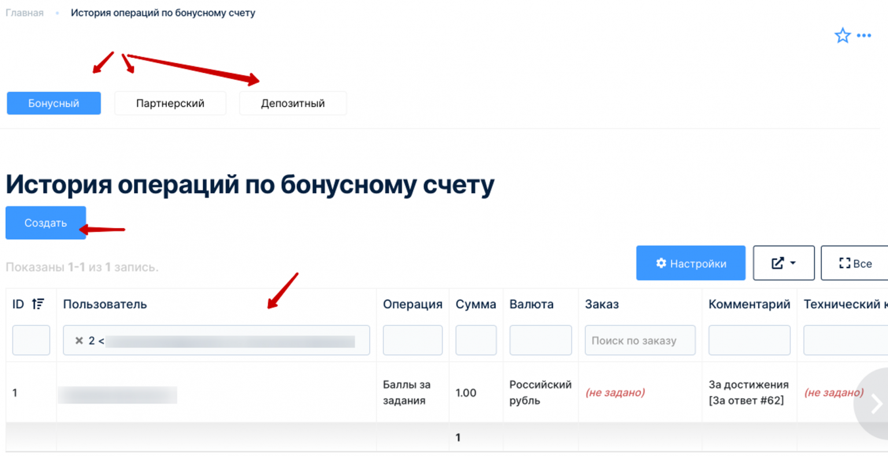Click the ID filter field
The width and height of the screenshot is (888, 456).
(x=31, y=340)
